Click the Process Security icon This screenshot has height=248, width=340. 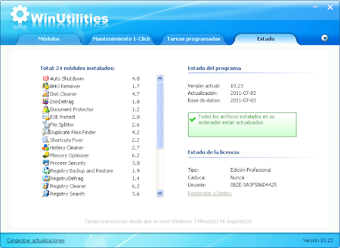[46, 163]
